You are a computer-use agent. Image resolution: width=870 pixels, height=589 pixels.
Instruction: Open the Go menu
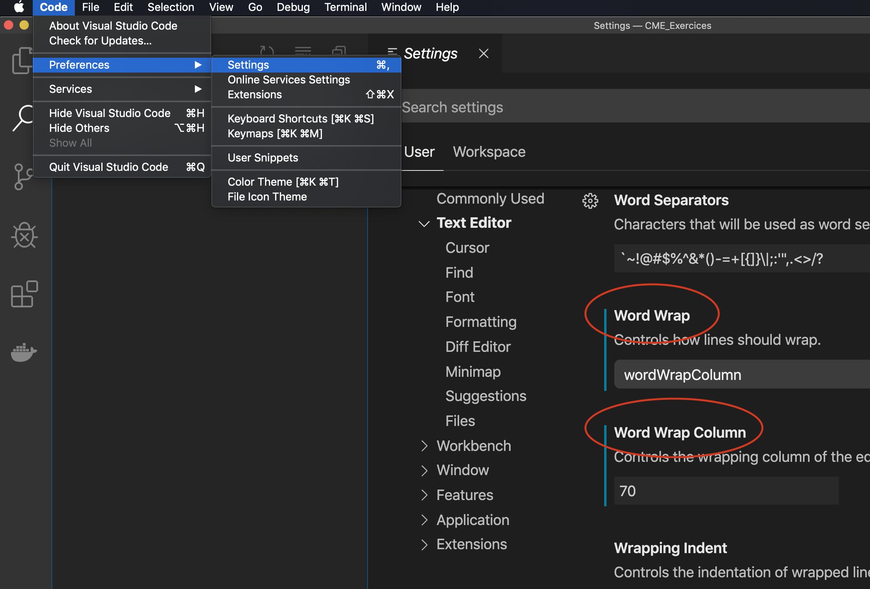(255, 7)
